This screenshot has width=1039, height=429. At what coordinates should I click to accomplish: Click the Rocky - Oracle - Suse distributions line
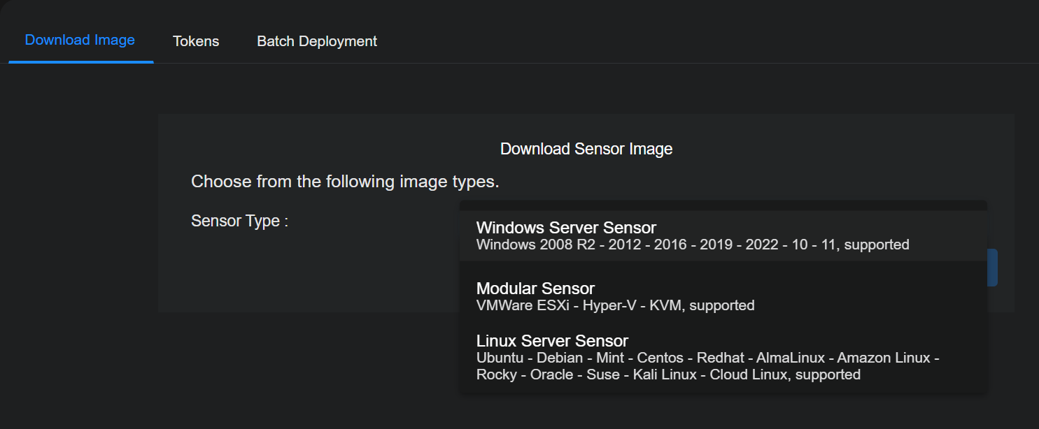pyautogui.click(x=667, y=375)
